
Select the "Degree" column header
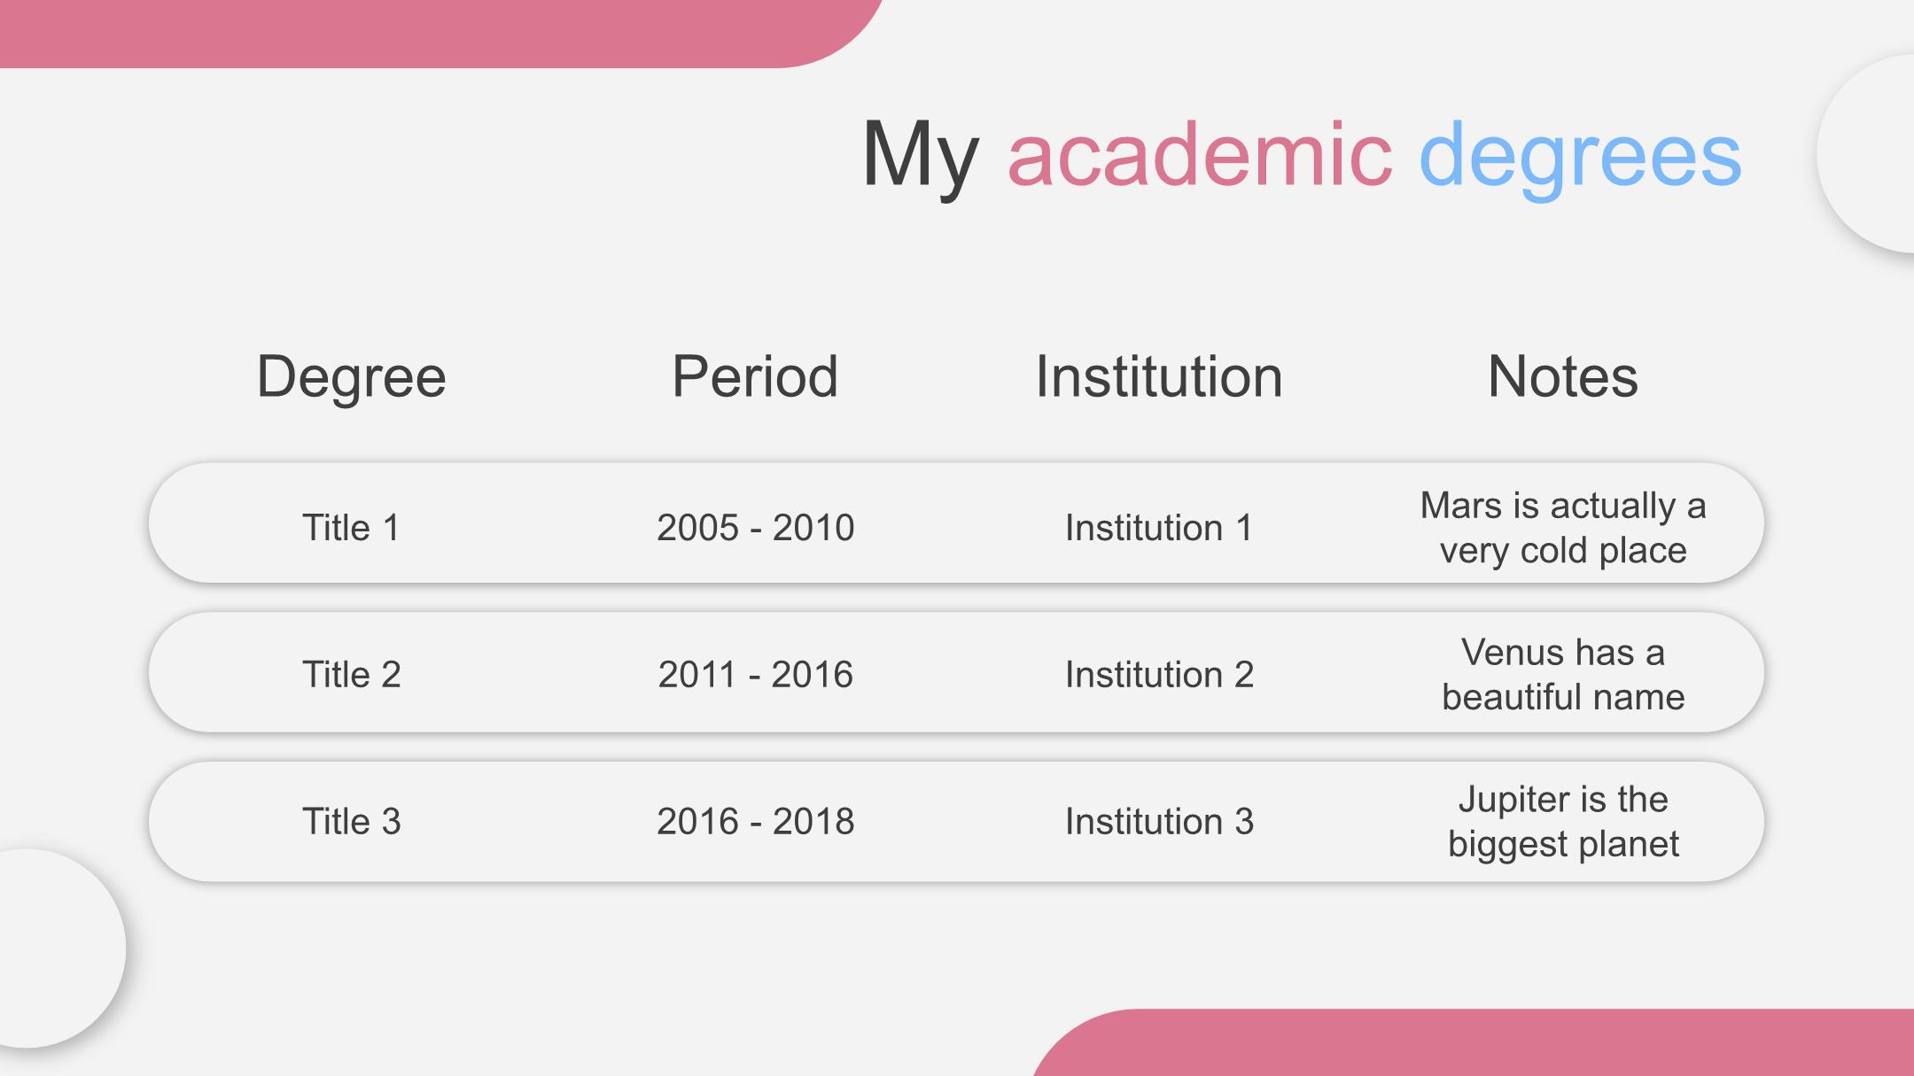[351, 376]
